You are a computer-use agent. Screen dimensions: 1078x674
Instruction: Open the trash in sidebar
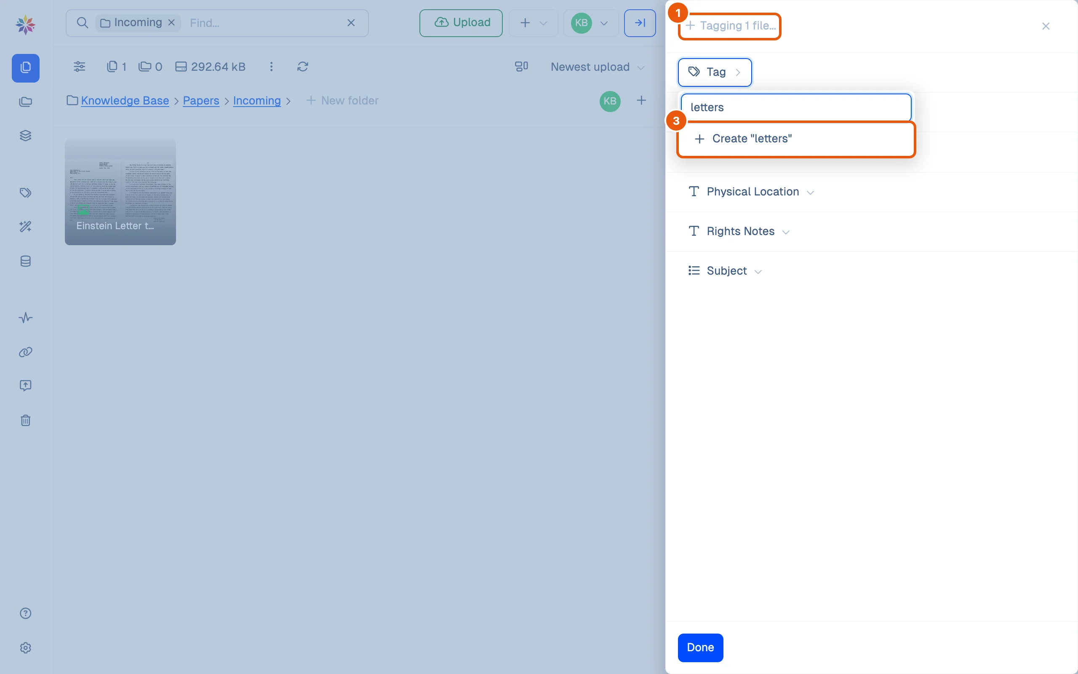coord(25,420)
